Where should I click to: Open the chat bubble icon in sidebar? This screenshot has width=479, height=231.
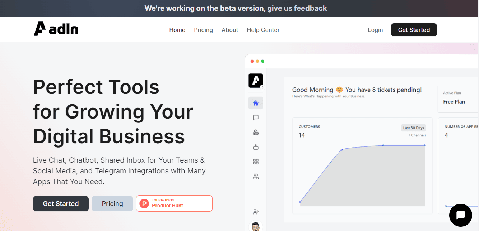tap(256, 117)
